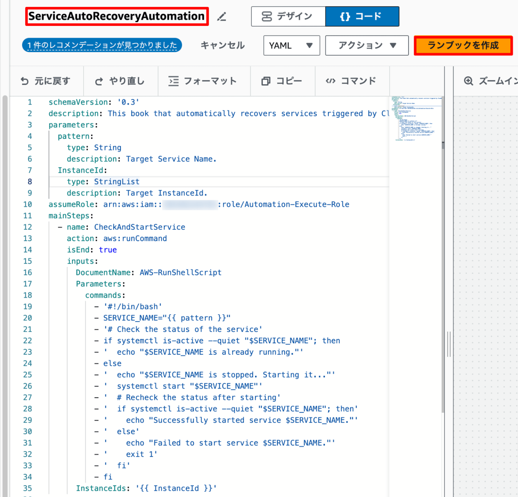Open the YAML format dropdown
Screen dimensions: 518x497
[x=292, y=45]
